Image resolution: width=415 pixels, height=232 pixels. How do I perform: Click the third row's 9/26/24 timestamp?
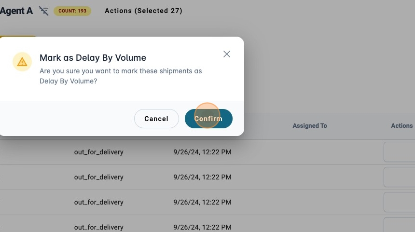click(x=202, y=202)
